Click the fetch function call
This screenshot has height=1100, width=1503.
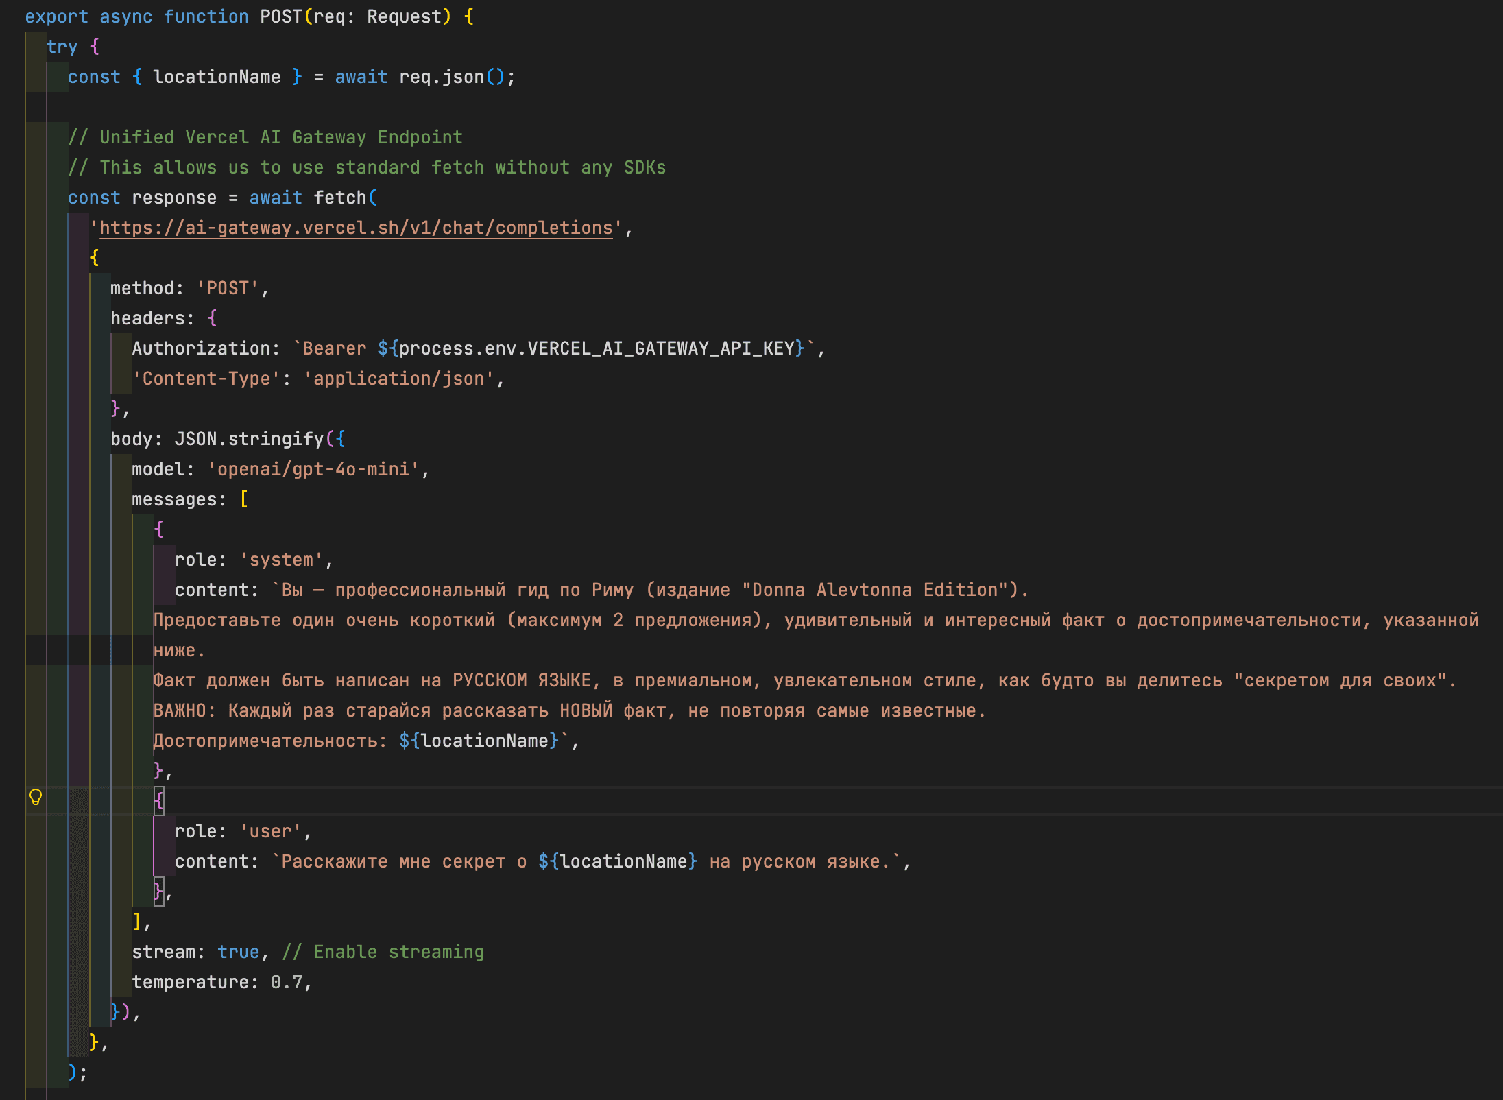(x=340, y=198)
